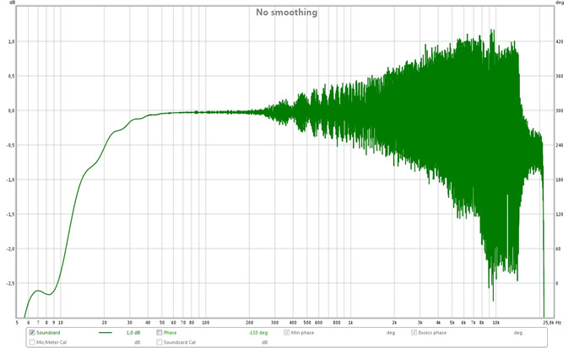Screen dimensions: 574x348
Task: Click the 200 mark on frequency axis
Action: (249, 322)
